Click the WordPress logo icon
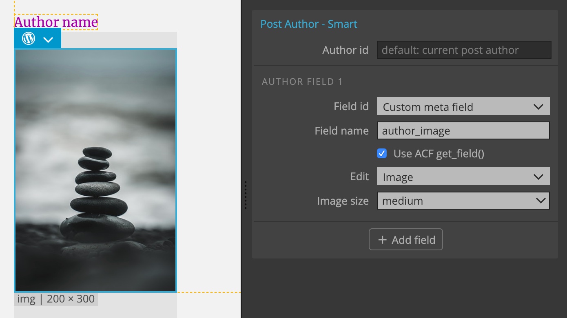 tap(29, 39)
